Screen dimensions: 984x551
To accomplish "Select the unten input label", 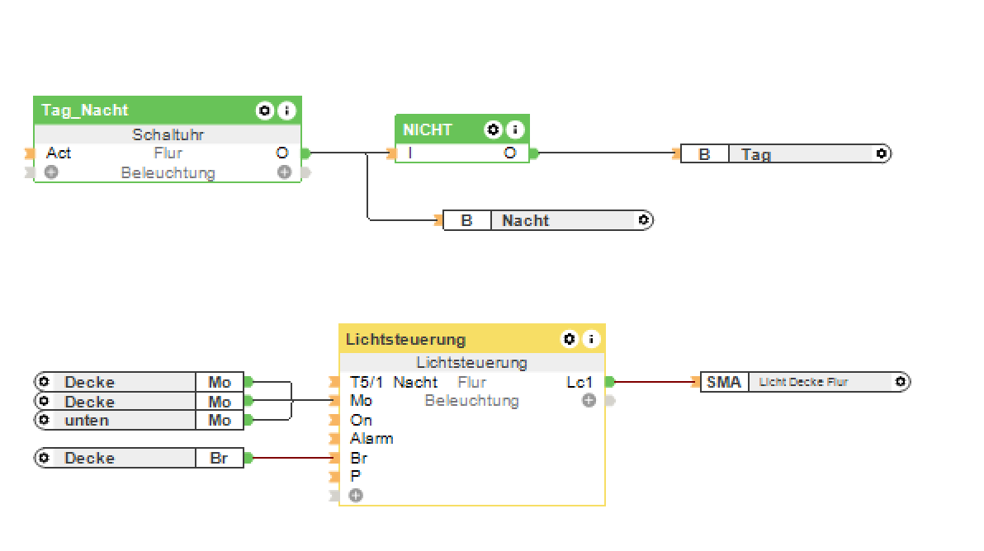I will [87, 420].
